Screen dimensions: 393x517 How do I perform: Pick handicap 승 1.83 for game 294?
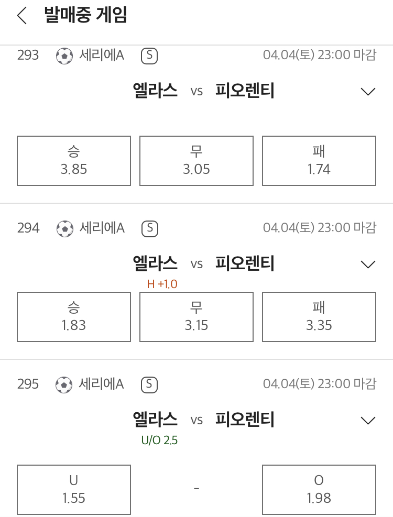74,317
